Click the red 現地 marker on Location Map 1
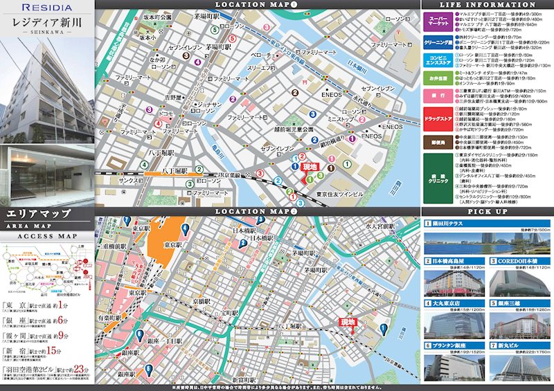Screen dimensions: 554x391 pyautogui.click(x=310, y=167)
